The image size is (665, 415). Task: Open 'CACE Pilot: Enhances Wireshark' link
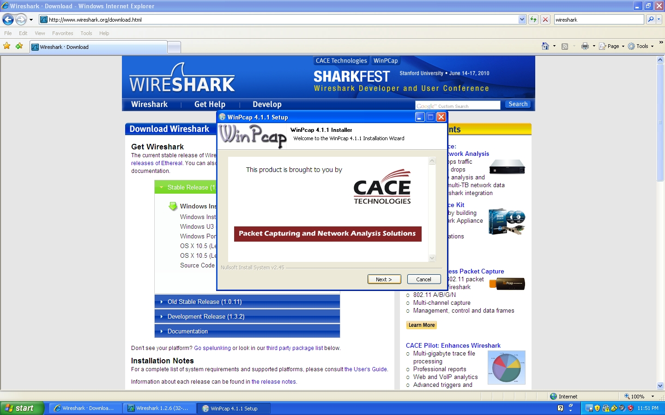[x=453, y=345]
